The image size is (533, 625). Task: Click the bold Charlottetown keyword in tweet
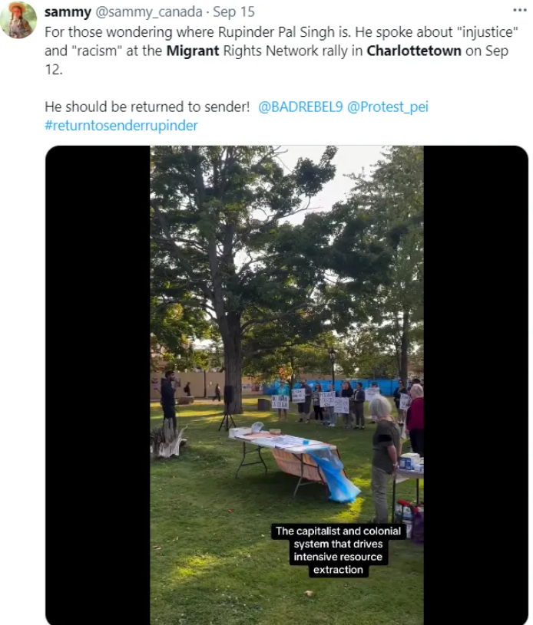point(414,51)
